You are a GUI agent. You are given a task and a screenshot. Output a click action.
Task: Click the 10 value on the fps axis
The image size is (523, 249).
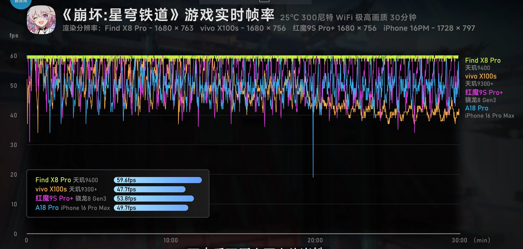coord(14,204)
